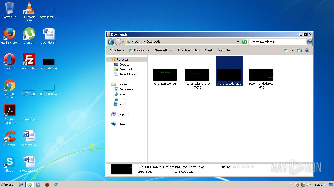Set rating with the fifth star
The width and height of the screenshot is (334, 188).
coord(252,166)
